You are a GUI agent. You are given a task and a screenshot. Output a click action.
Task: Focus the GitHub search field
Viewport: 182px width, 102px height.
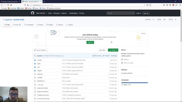(121, 13)
